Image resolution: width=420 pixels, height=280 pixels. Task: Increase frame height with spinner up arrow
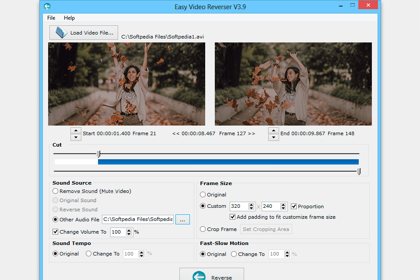[283, 204]
